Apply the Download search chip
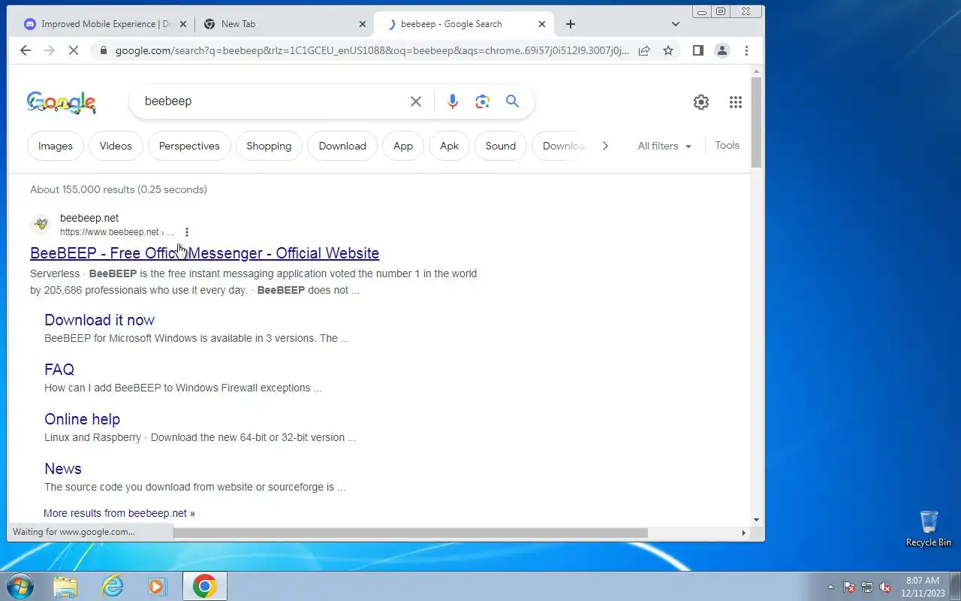The width and height of the screenshot is (961, 601). (342, 146)
